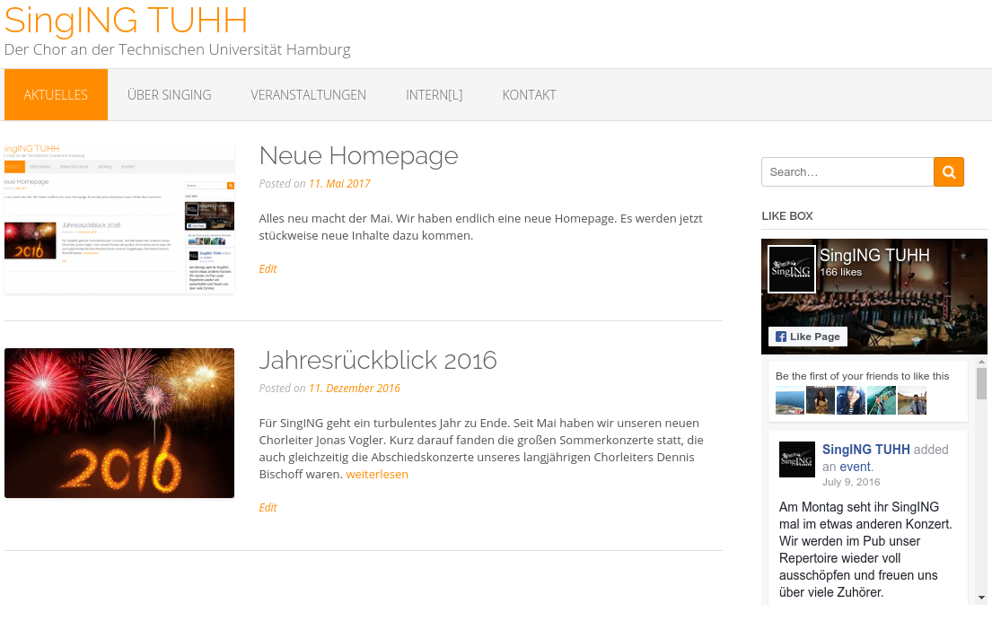Open the Über SingING menu item
Screen dimensions: 992x621
pyautogui.click(x=170, y=95)
